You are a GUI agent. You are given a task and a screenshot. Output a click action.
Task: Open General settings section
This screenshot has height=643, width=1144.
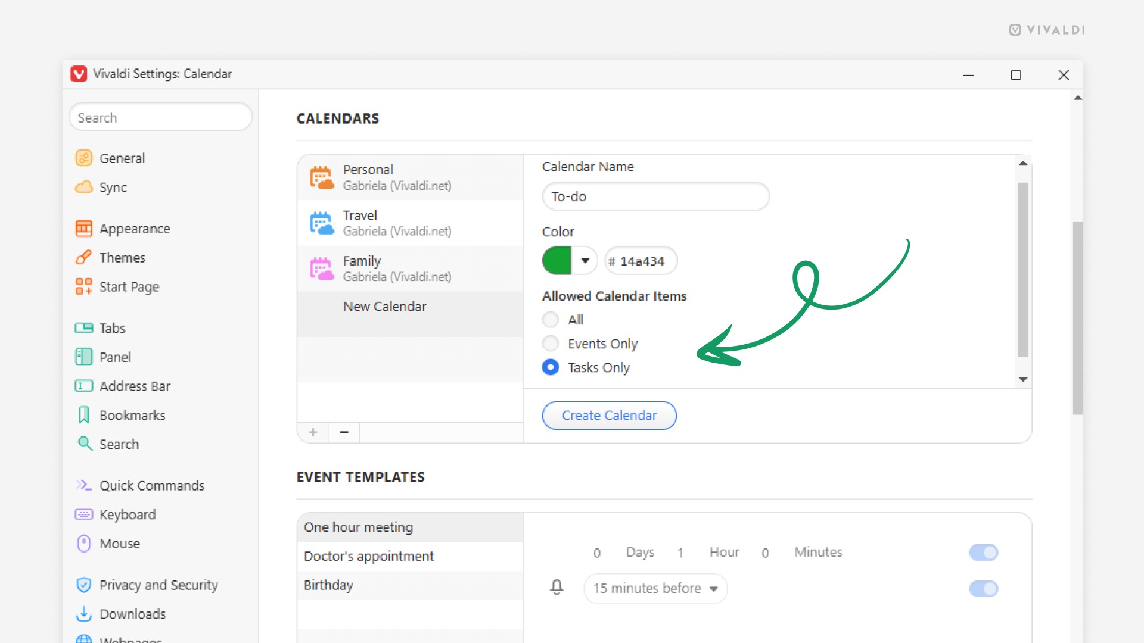click(x=122, y=158)
